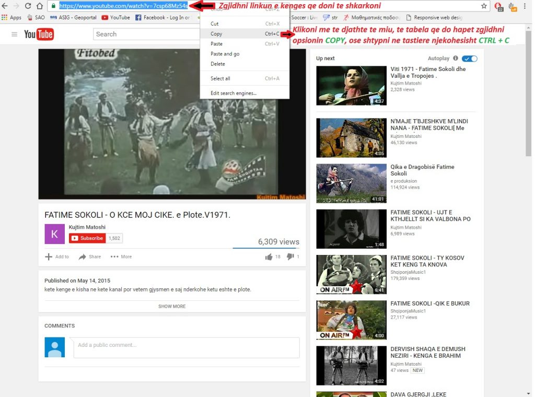Expand description with SHOW MORE
This screenshot has width=535, height=397.
point(172,306)
